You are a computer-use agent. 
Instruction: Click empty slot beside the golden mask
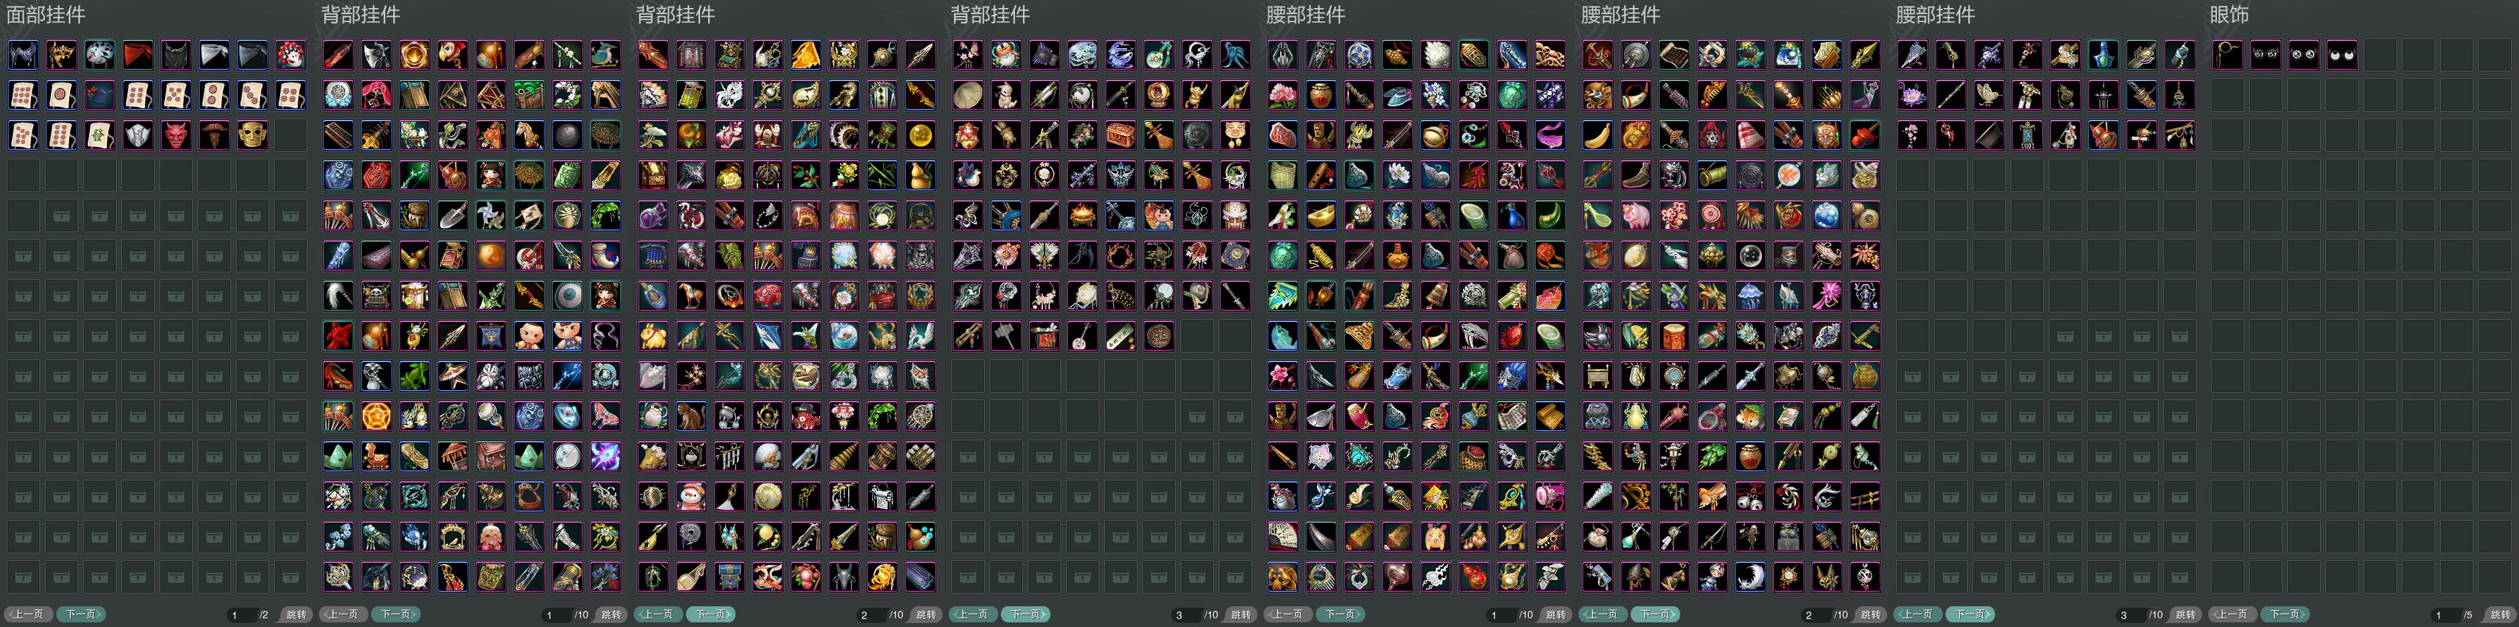point(291,135)
